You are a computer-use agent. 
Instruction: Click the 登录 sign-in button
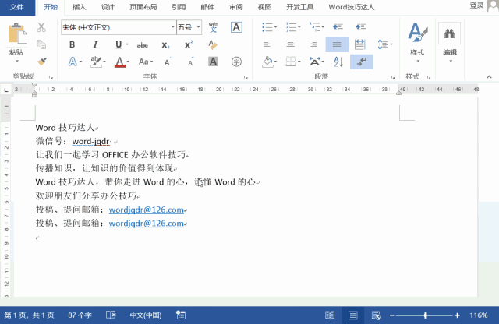pos(476,5)
